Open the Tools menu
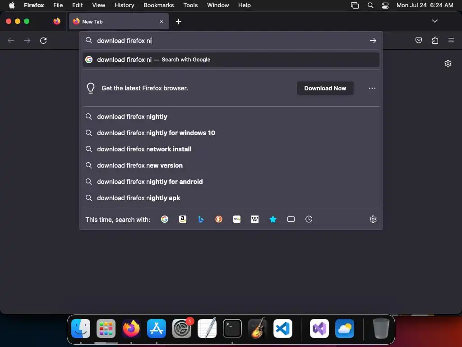The image size is (462, 347). click(191, 5)
